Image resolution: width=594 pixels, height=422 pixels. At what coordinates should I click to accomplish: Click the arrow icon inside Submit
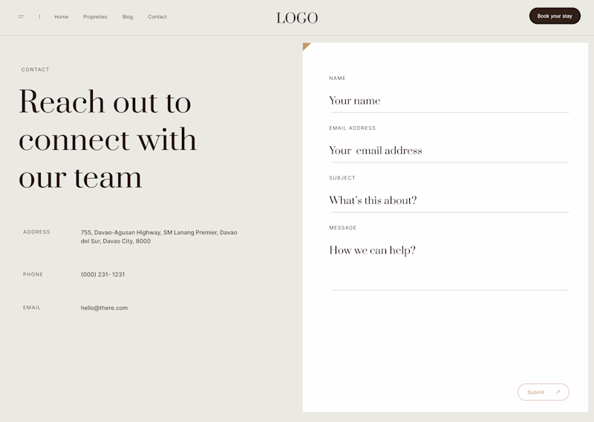coord(558,392)
